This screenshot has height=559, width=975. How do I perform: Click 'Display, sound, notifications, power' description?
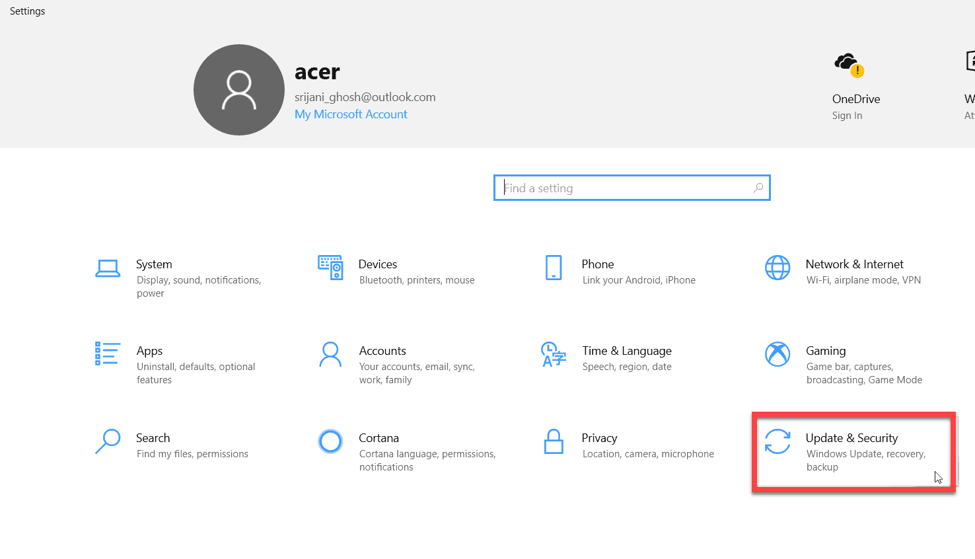click(199, 287)
